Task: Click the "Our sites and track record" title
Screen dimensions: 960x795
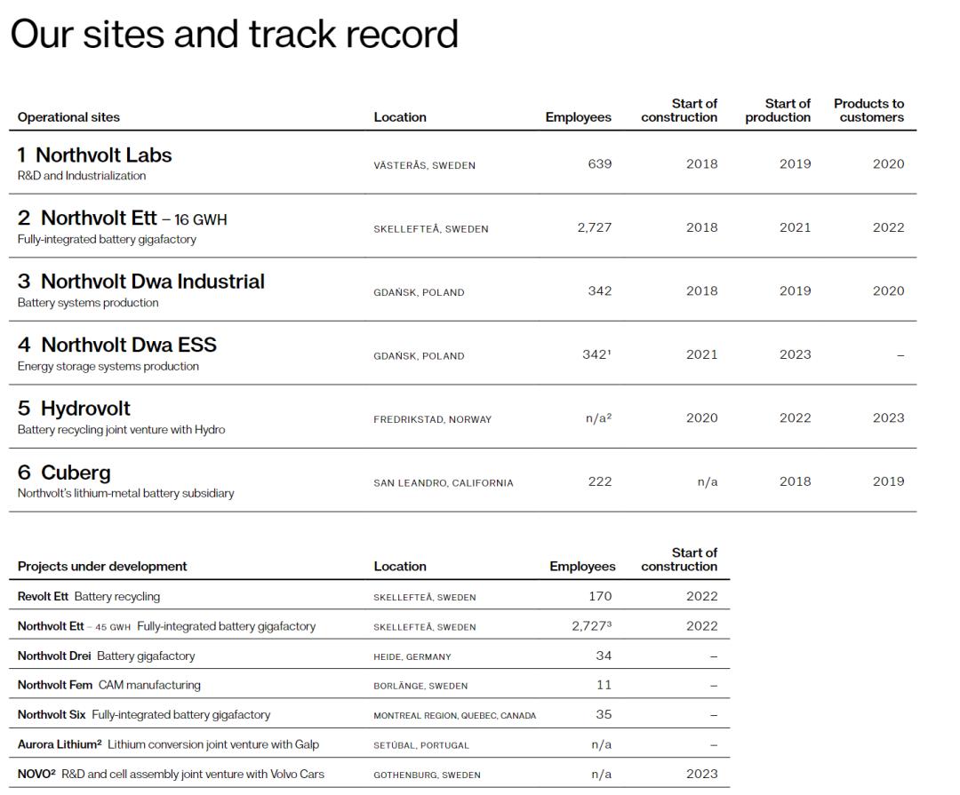Action: pos(235,34)
